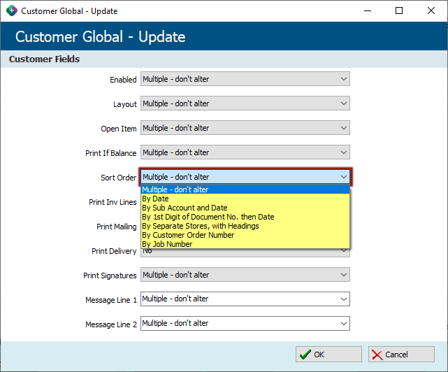Click the 'Customer Fields' section heading
This screenshot has width=448, height=372.
44,59
